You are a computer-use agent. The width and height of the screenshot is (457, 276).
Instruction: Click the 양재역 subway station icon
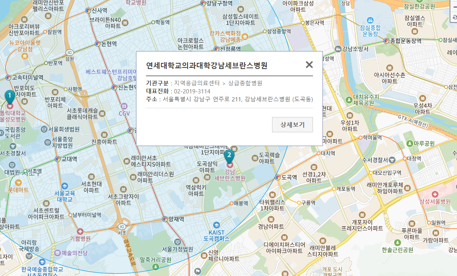click(x=165, y=219)
